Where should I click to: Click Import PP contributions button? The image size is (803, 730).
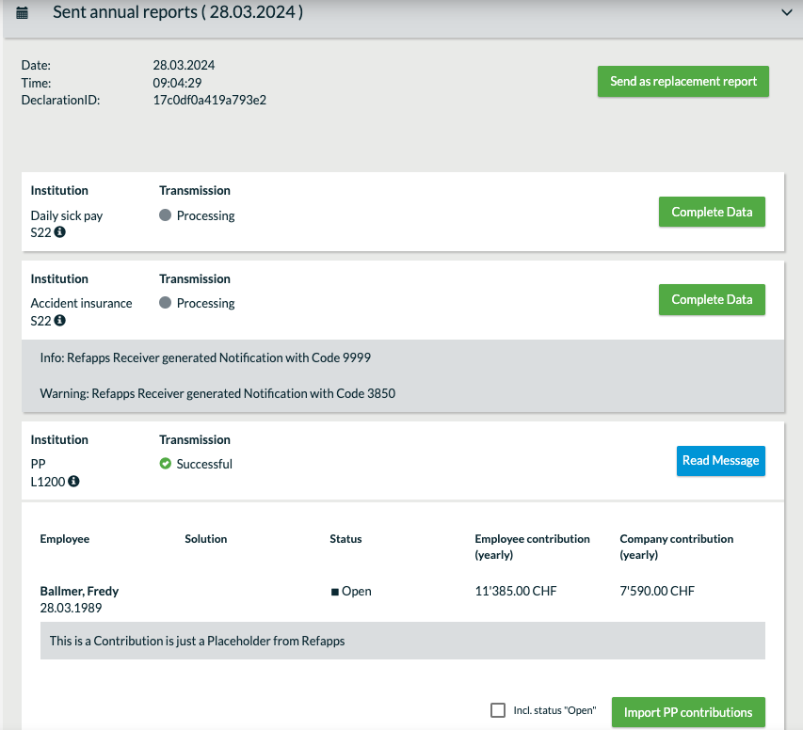coord(688,712)
